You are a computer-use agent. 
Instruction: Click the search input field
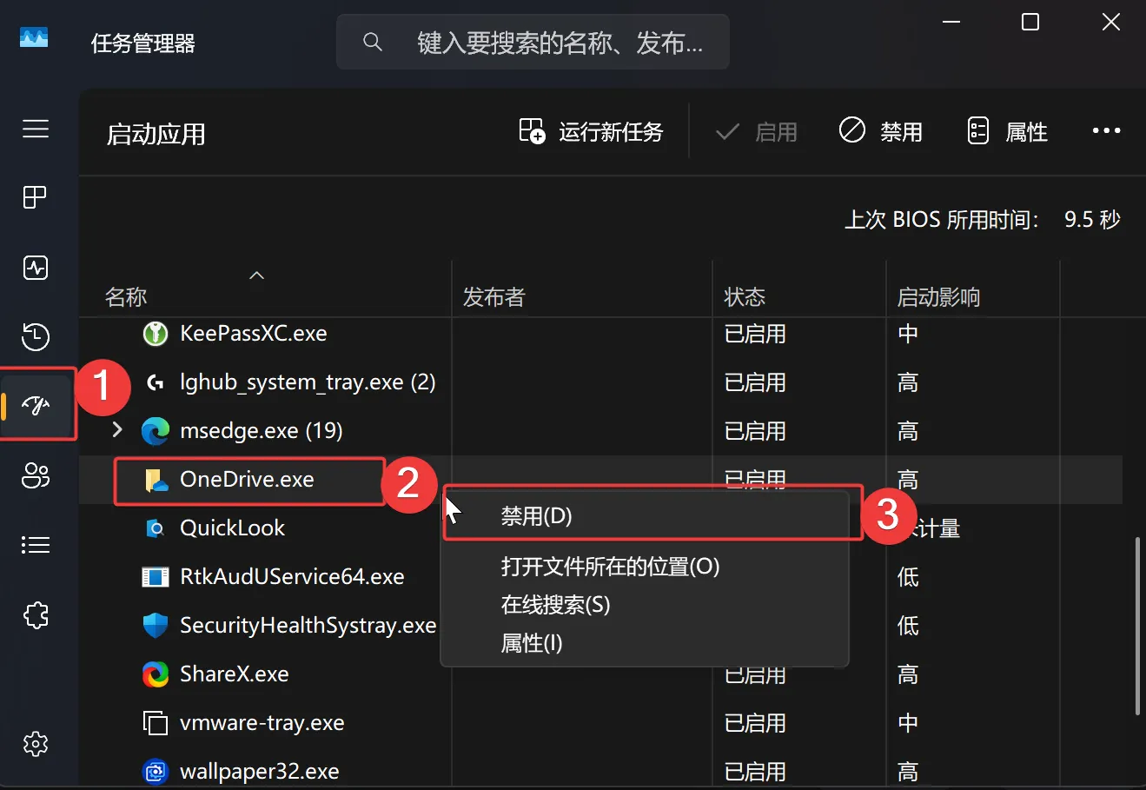coord(533,42)
